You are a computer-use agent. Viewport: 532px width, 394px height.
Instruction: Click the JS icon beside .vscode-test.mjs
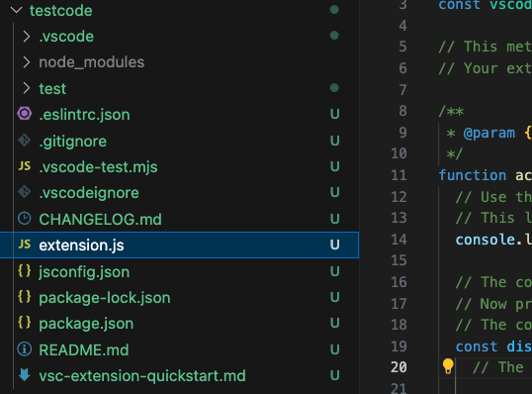point(25,166)
